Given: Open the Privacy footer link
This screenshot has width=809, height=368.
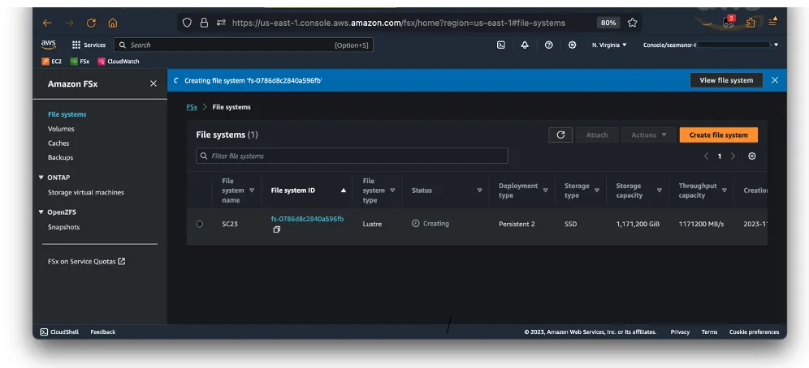Looking at the screenshot, I should tap(680, 332).
